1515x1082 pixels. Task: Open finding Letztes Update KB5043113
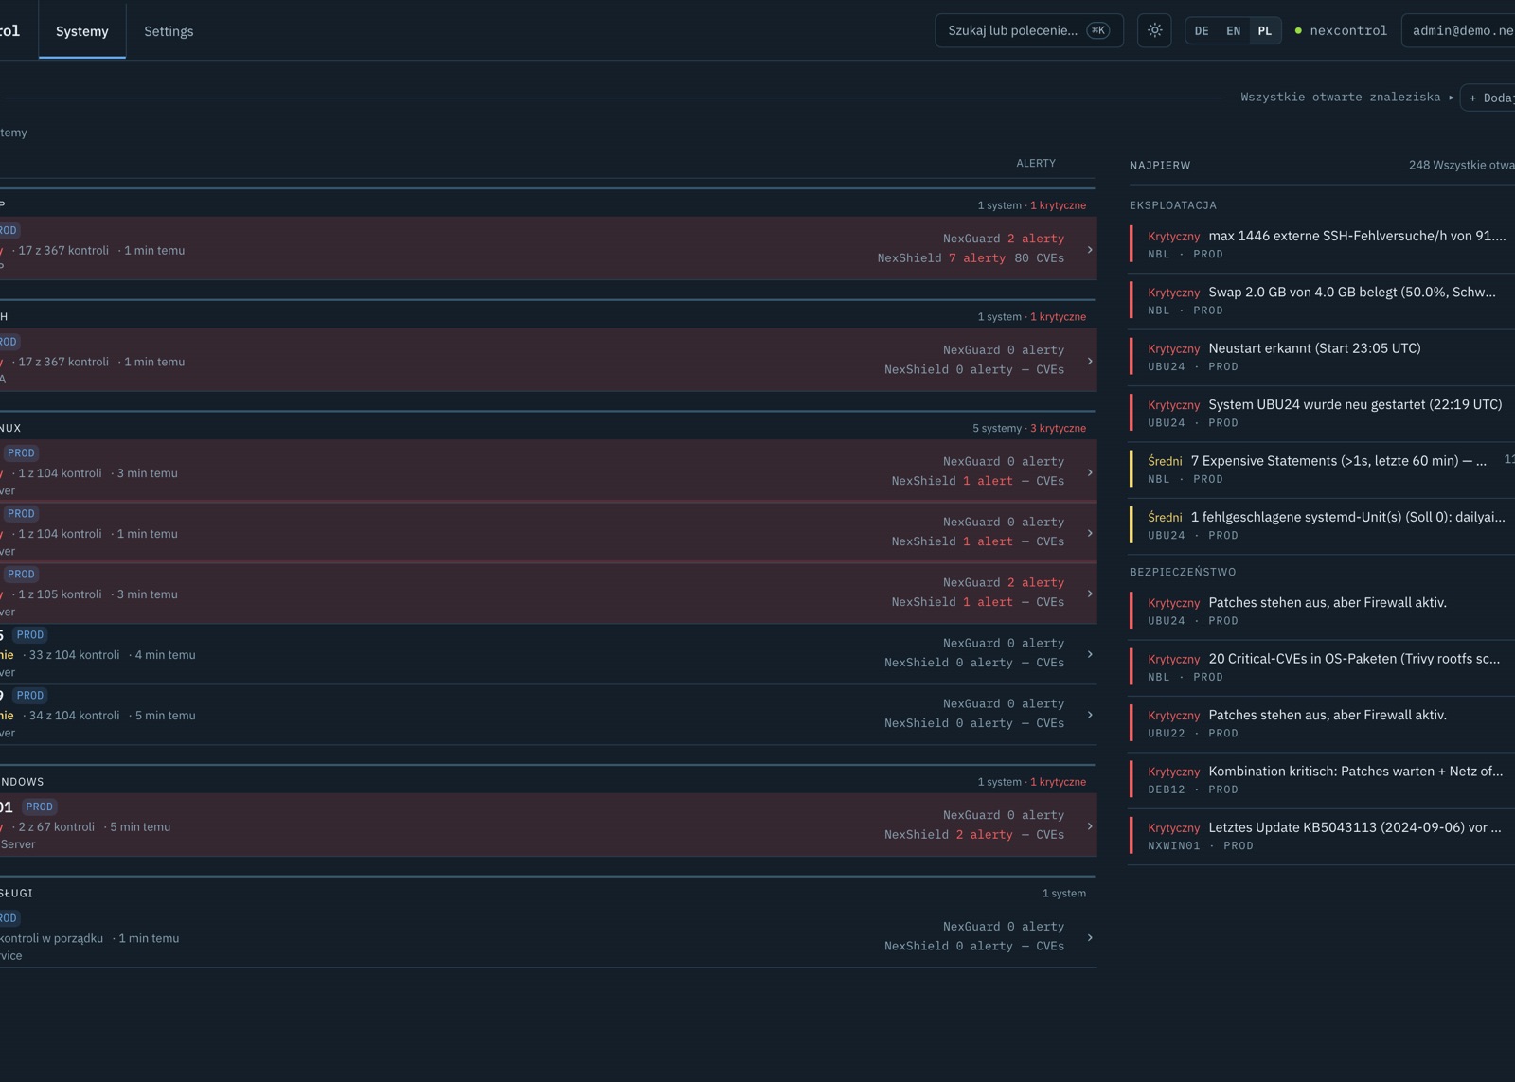(1322, 836)
